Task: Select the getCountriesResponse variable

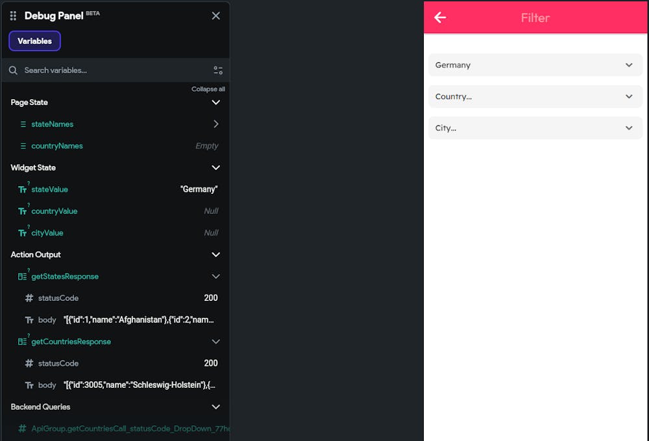Action: [71, 342]
